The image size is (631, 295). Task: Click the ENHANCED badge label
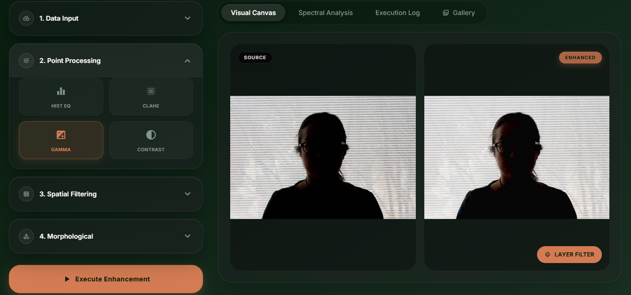coord(580,57)
